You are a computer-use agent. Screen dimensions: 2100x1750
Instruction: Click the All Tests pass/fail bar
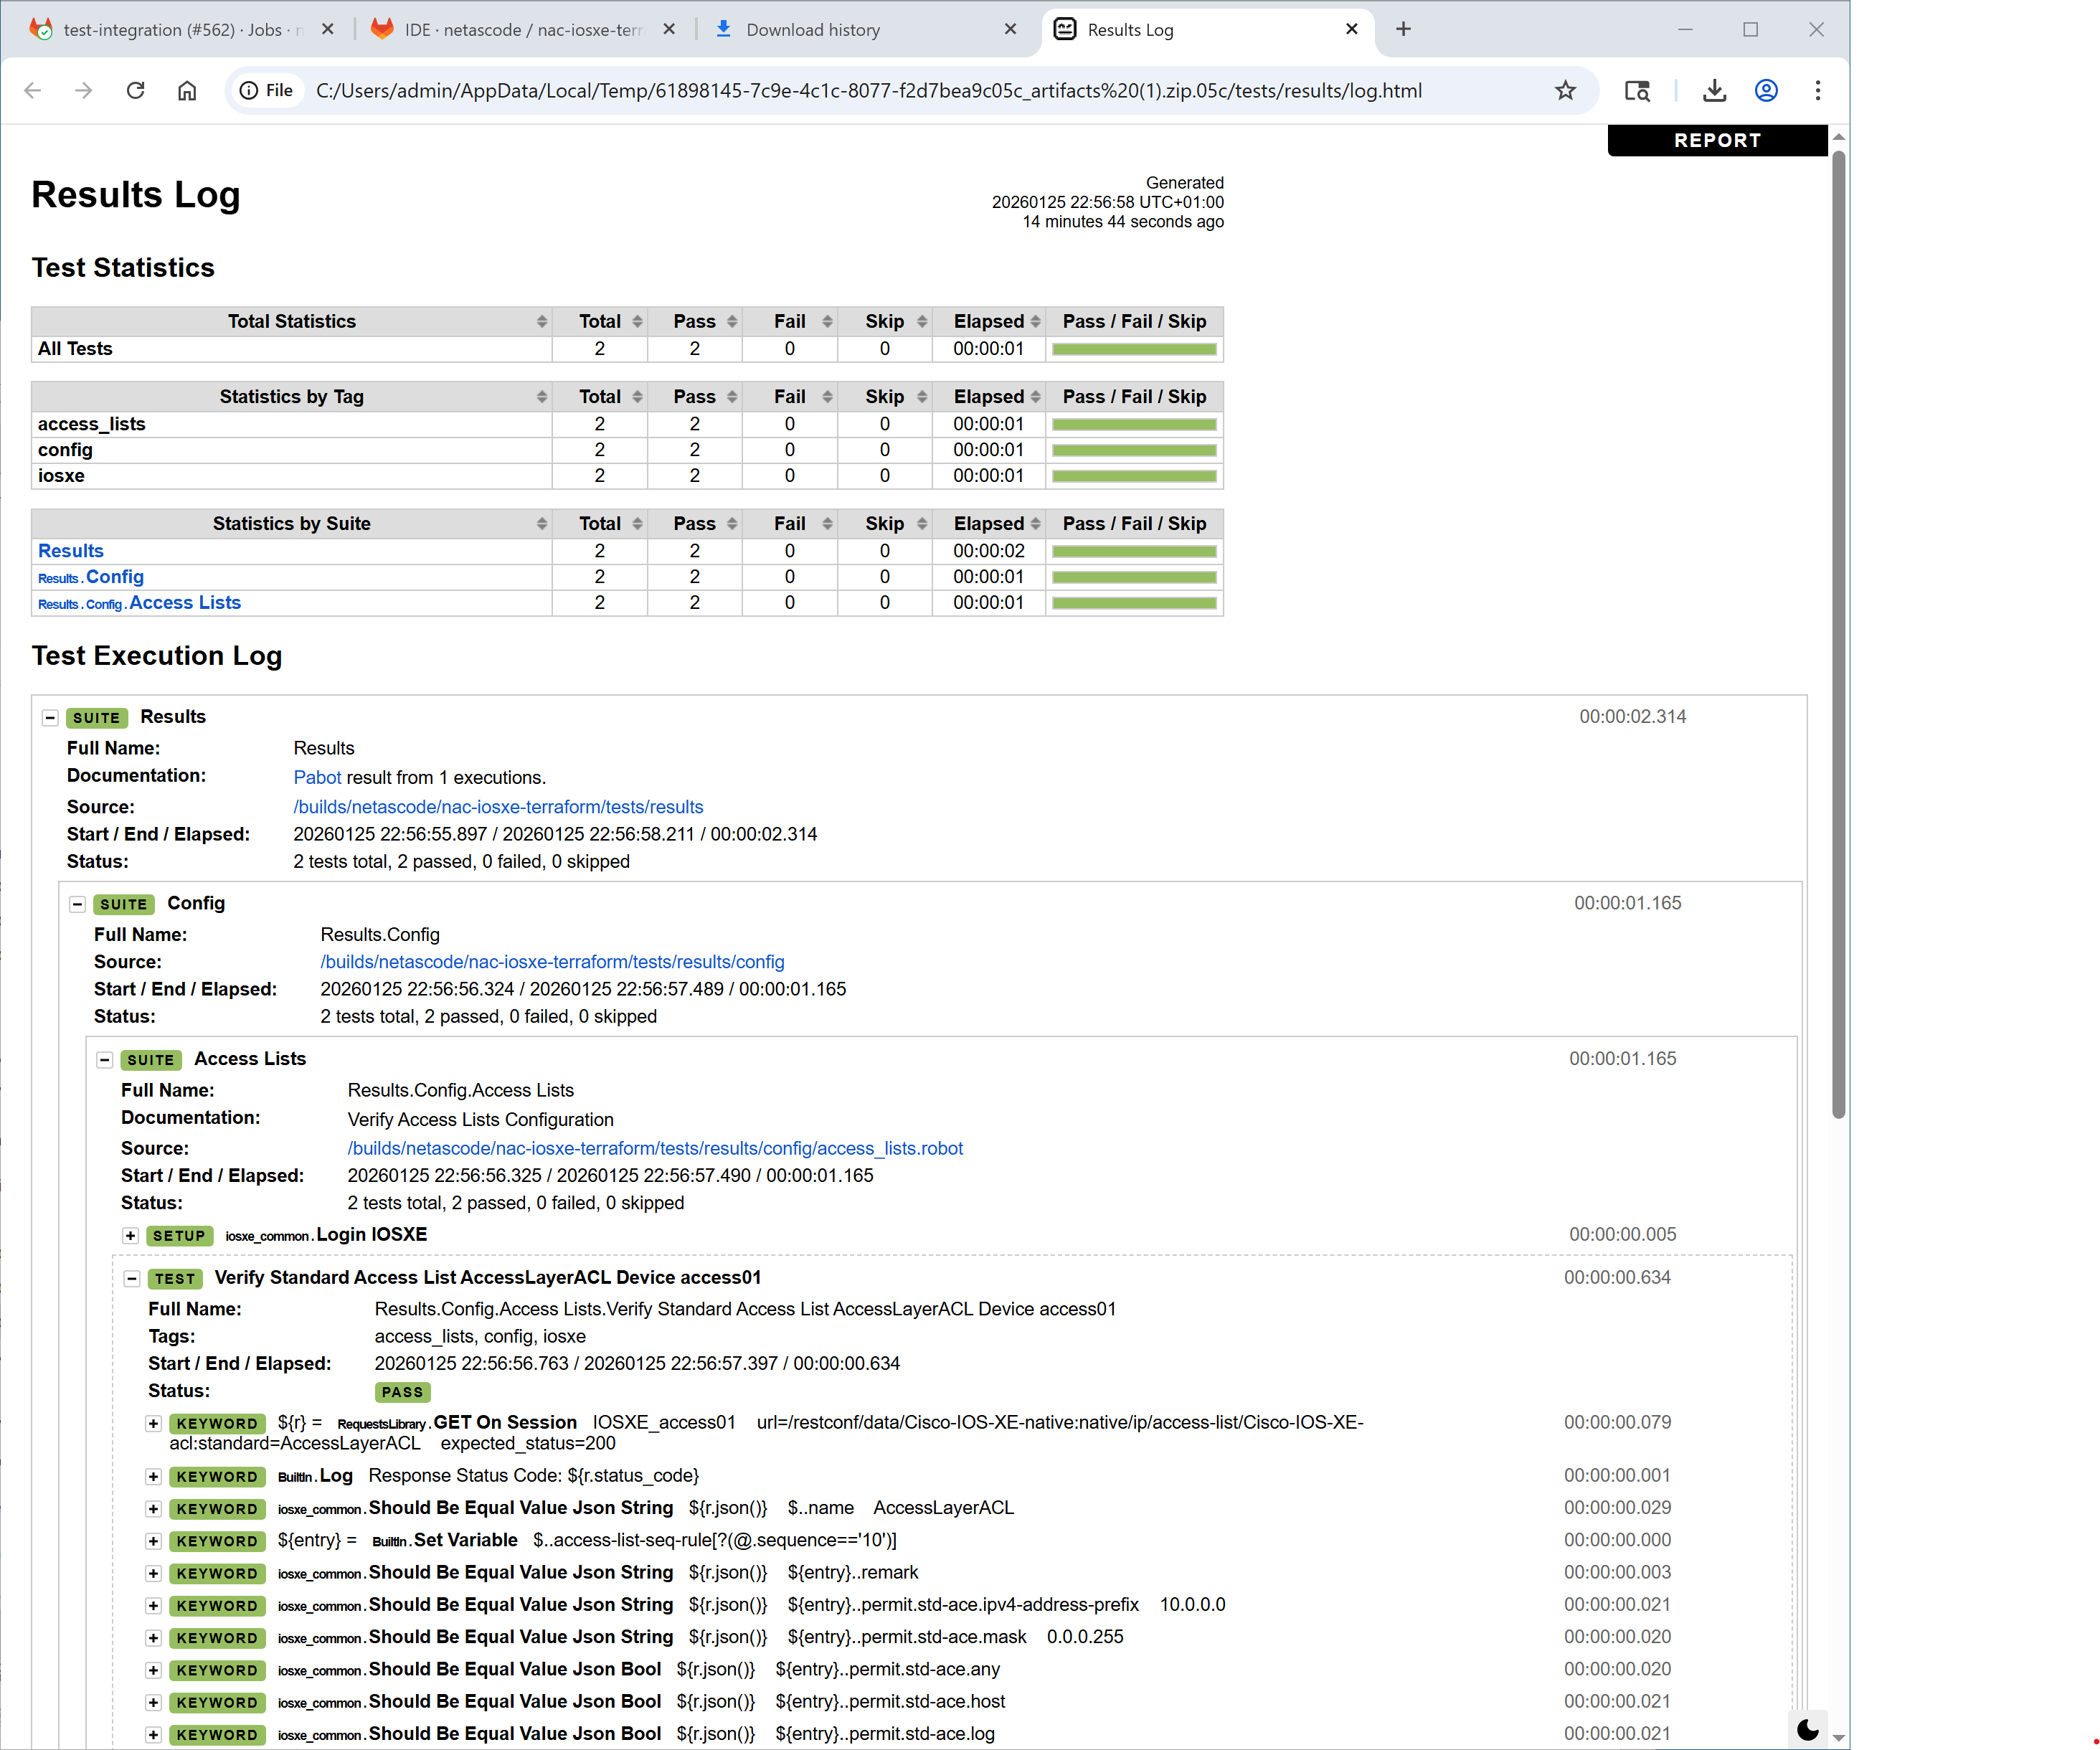[1134, 349]
